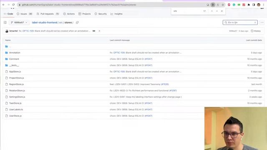Open the UserStore.js file
The image size is (267, 150).
coord(15,116)
